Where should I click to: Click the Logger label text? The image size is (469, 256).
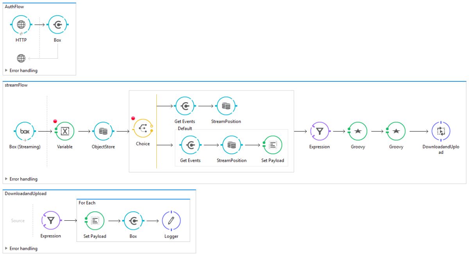171,236
